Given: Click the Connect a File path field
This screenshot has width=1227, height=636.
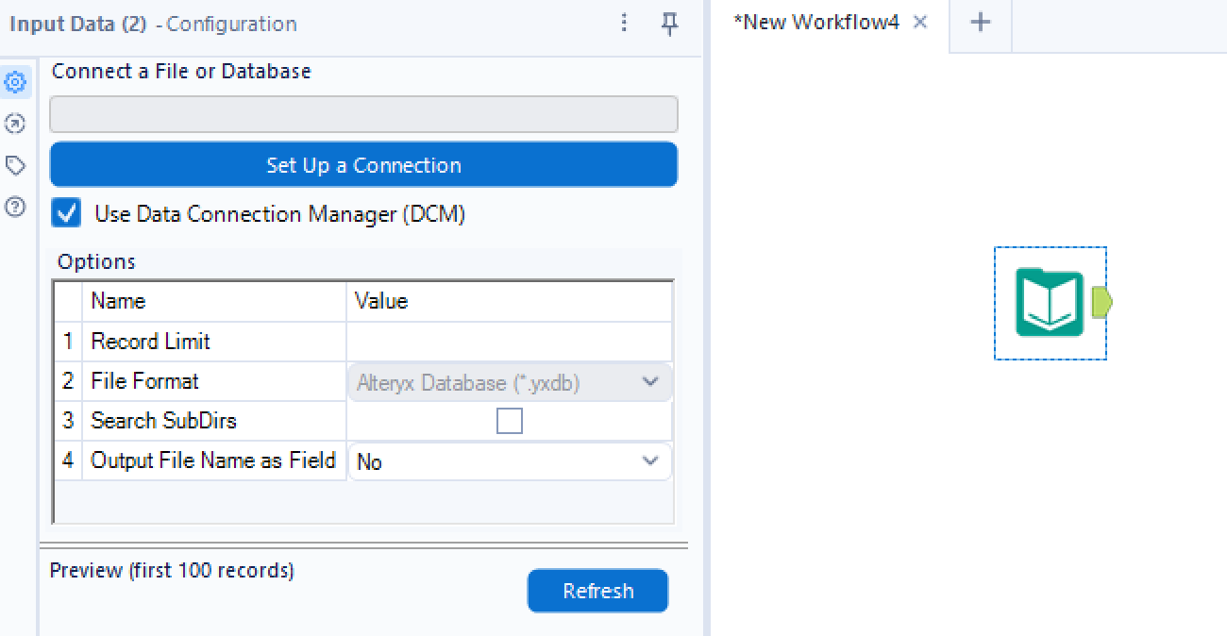Looking at the screenshot, I should pyautogui.click(x=363, y=114).
